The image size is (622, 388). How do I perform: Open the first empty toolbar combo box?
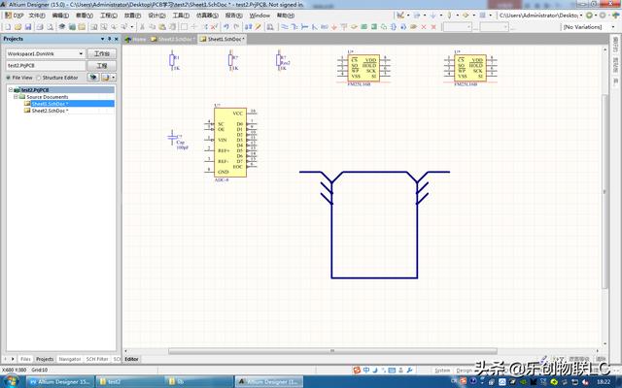click(x=457, y=27)
